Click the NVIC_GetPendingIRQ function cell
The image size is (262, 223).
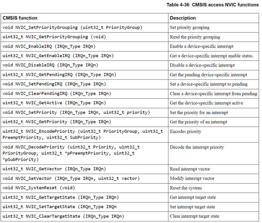pos(59,75)
